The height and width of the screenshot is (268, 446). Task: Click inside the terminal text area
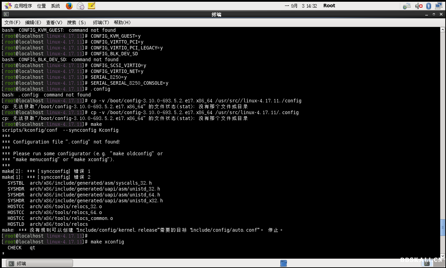[x=208, y=138]
